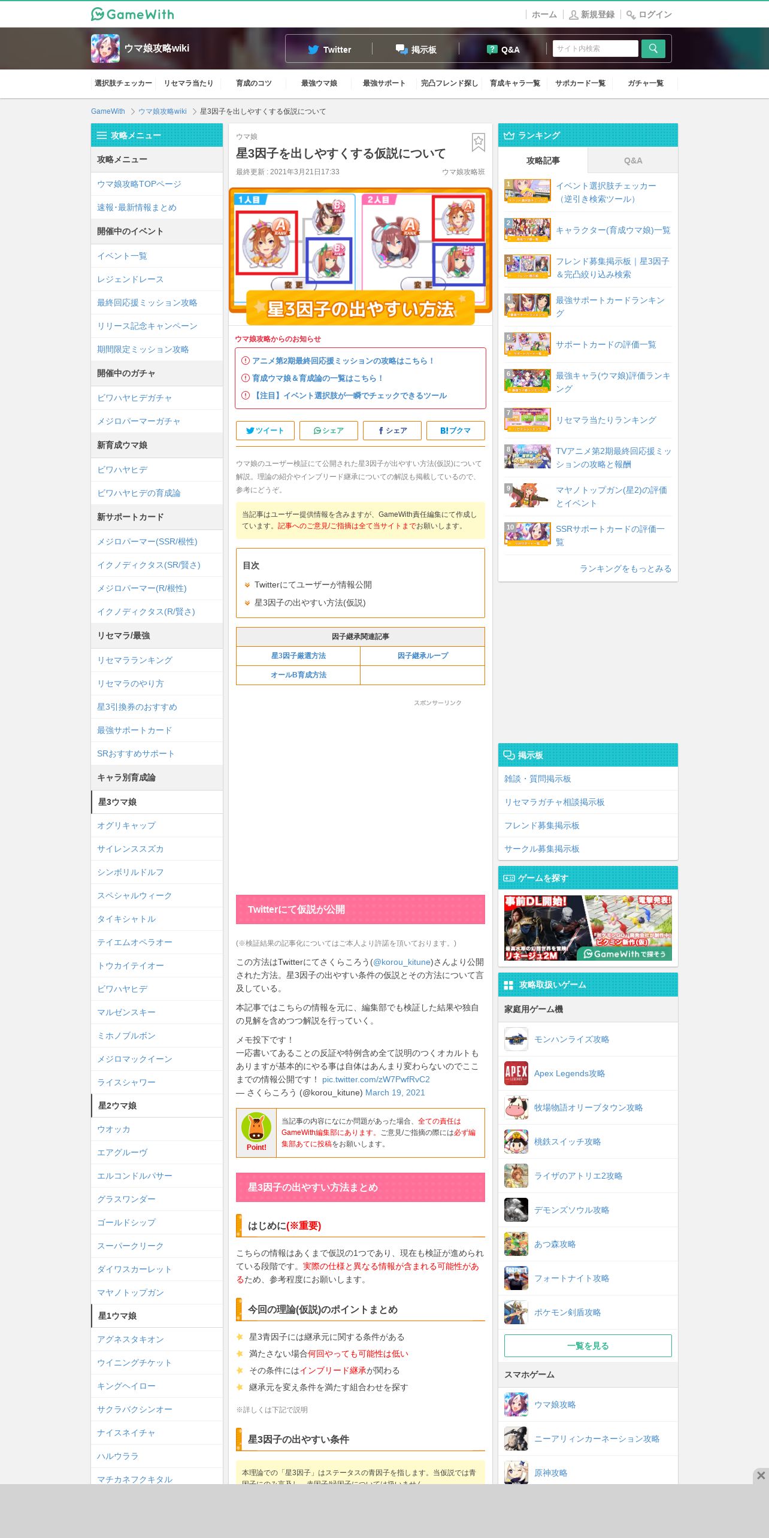Screen dimensions: 769x1538
Task: Open ビワハヤヒデガチャ sidebar link
Action: pyautogui.click(x=157, y=398)
